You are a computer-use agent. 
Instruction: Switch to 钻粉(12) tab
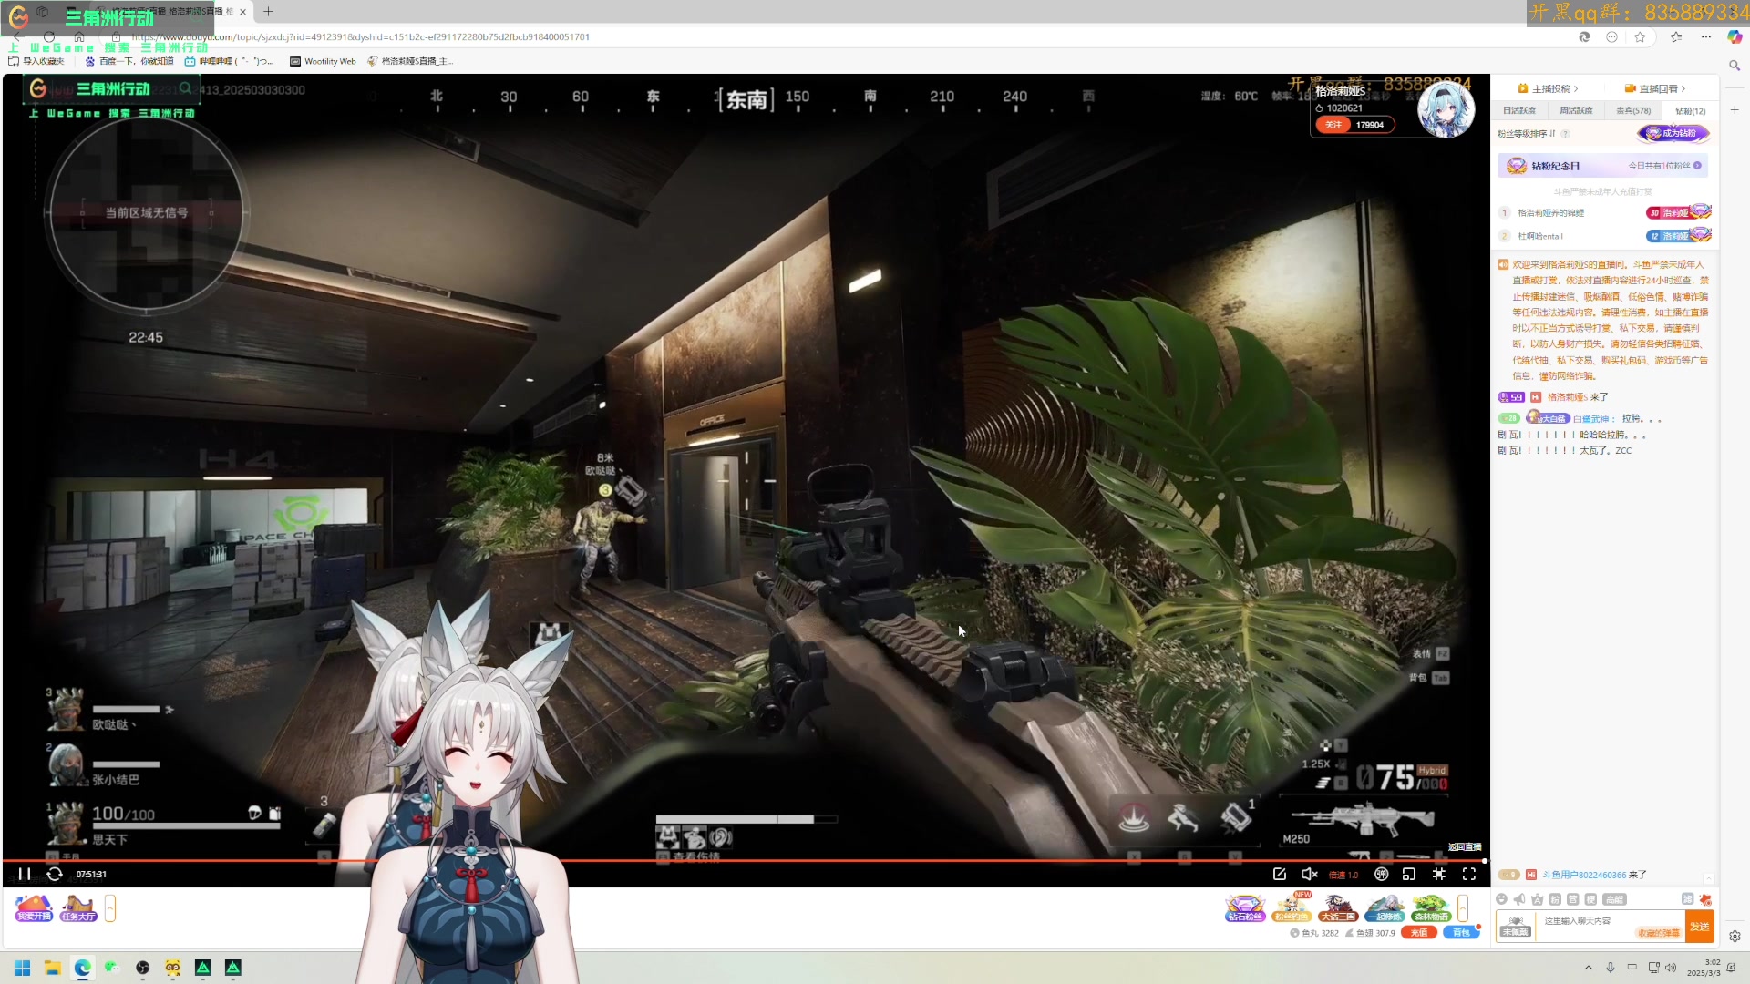click(1691, 110)
